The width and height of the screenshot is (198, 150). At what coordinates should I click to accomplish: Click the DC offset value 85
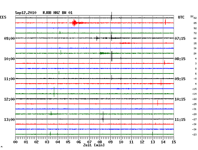pos(195,23)
